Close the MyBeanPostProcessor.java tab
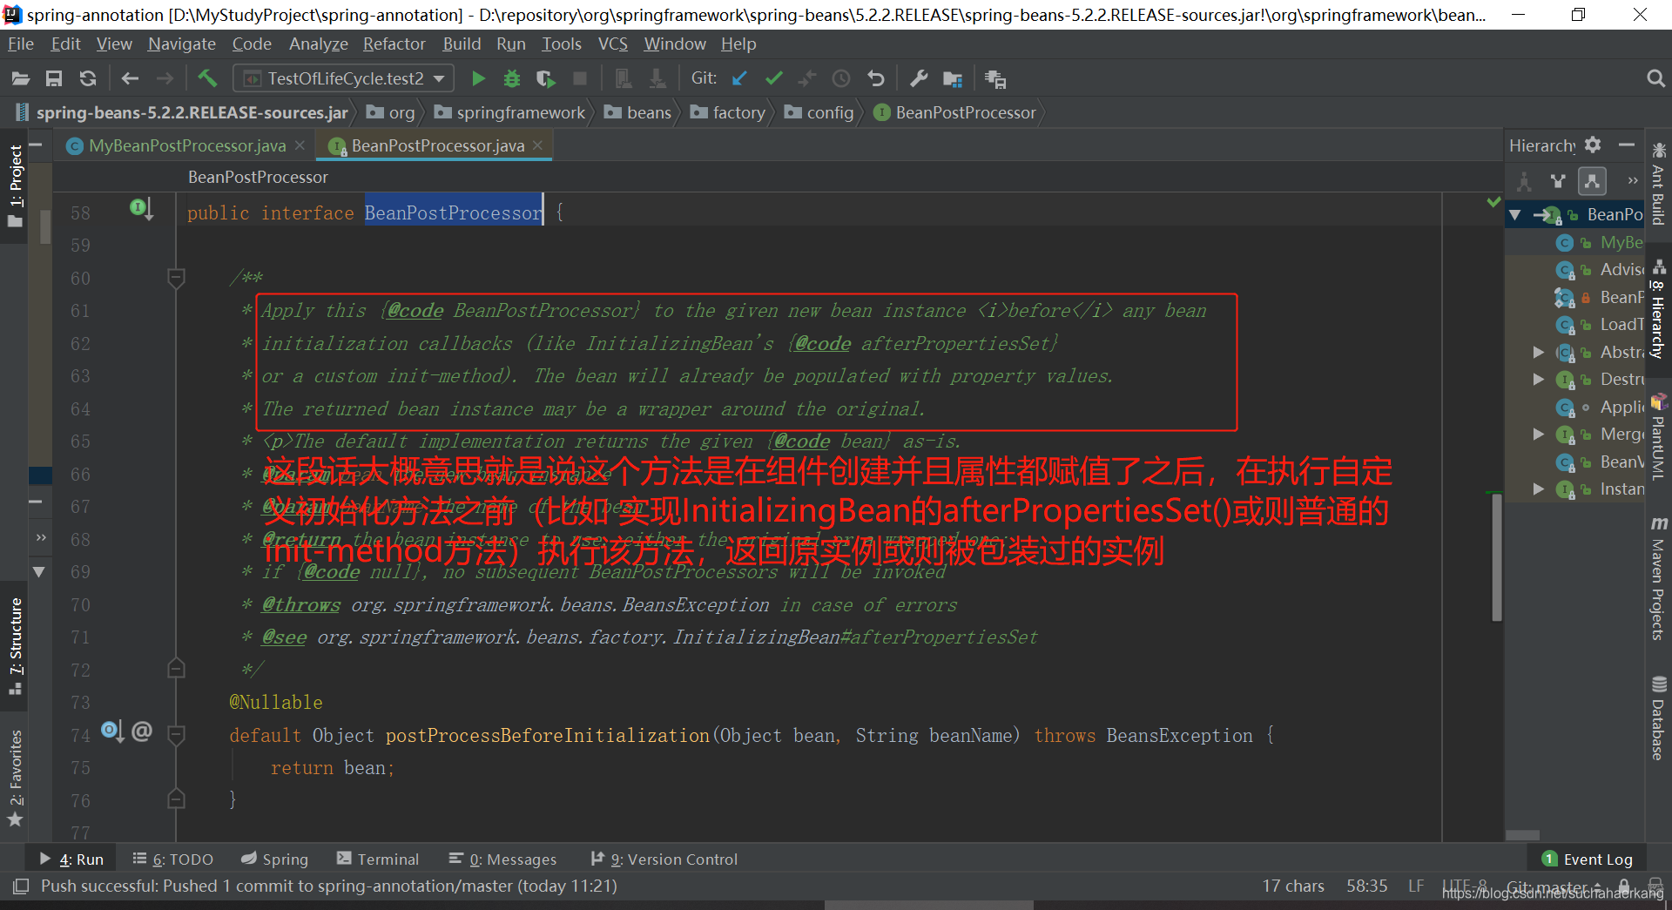 click(x=300, y=145)
